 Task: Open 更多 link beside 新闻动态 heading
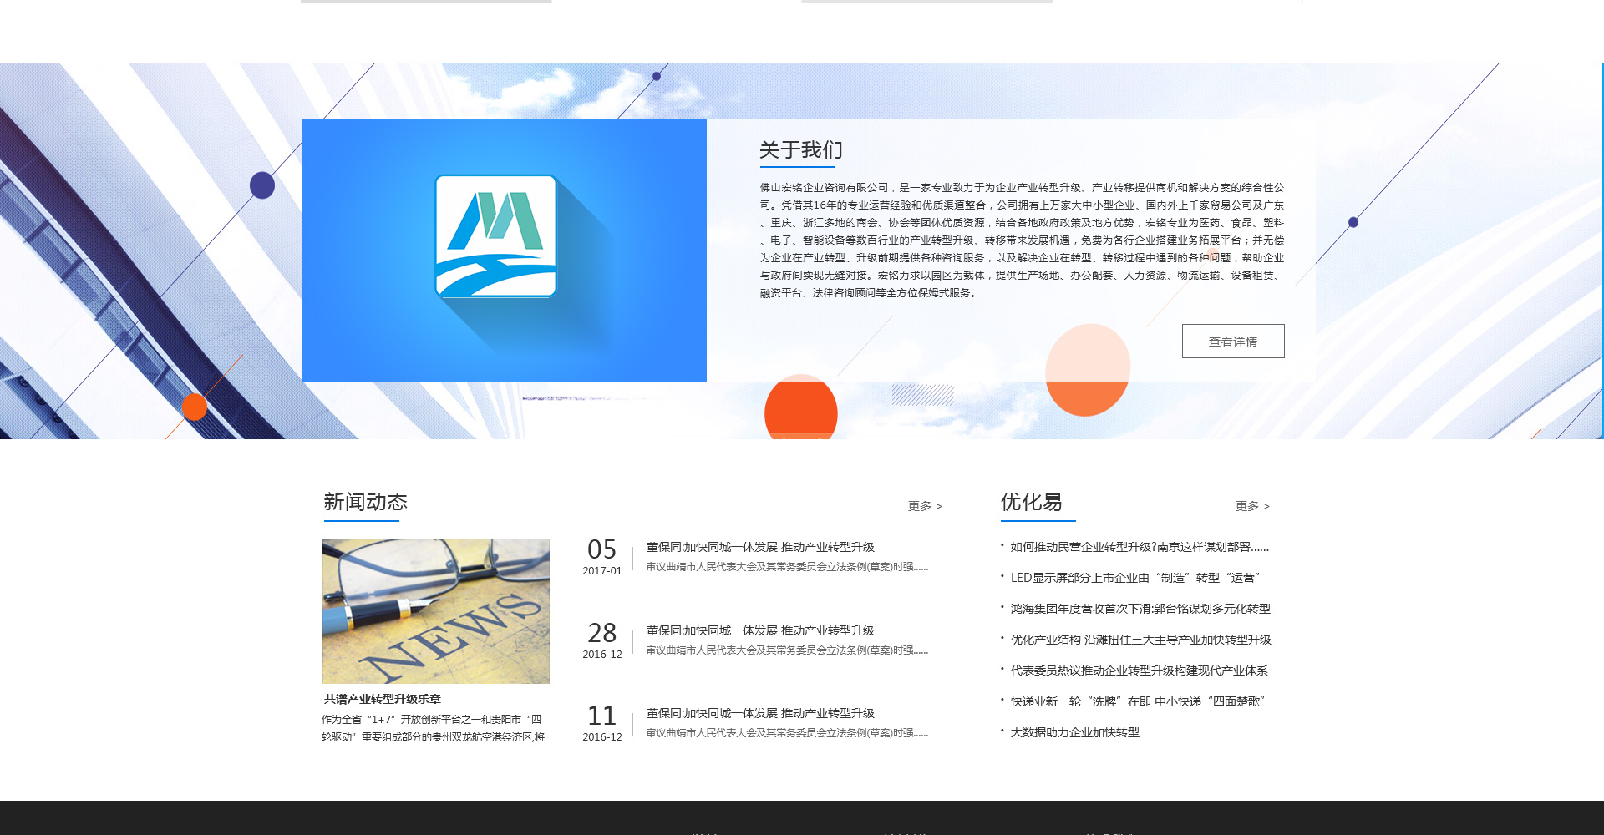tap(924, 506)
